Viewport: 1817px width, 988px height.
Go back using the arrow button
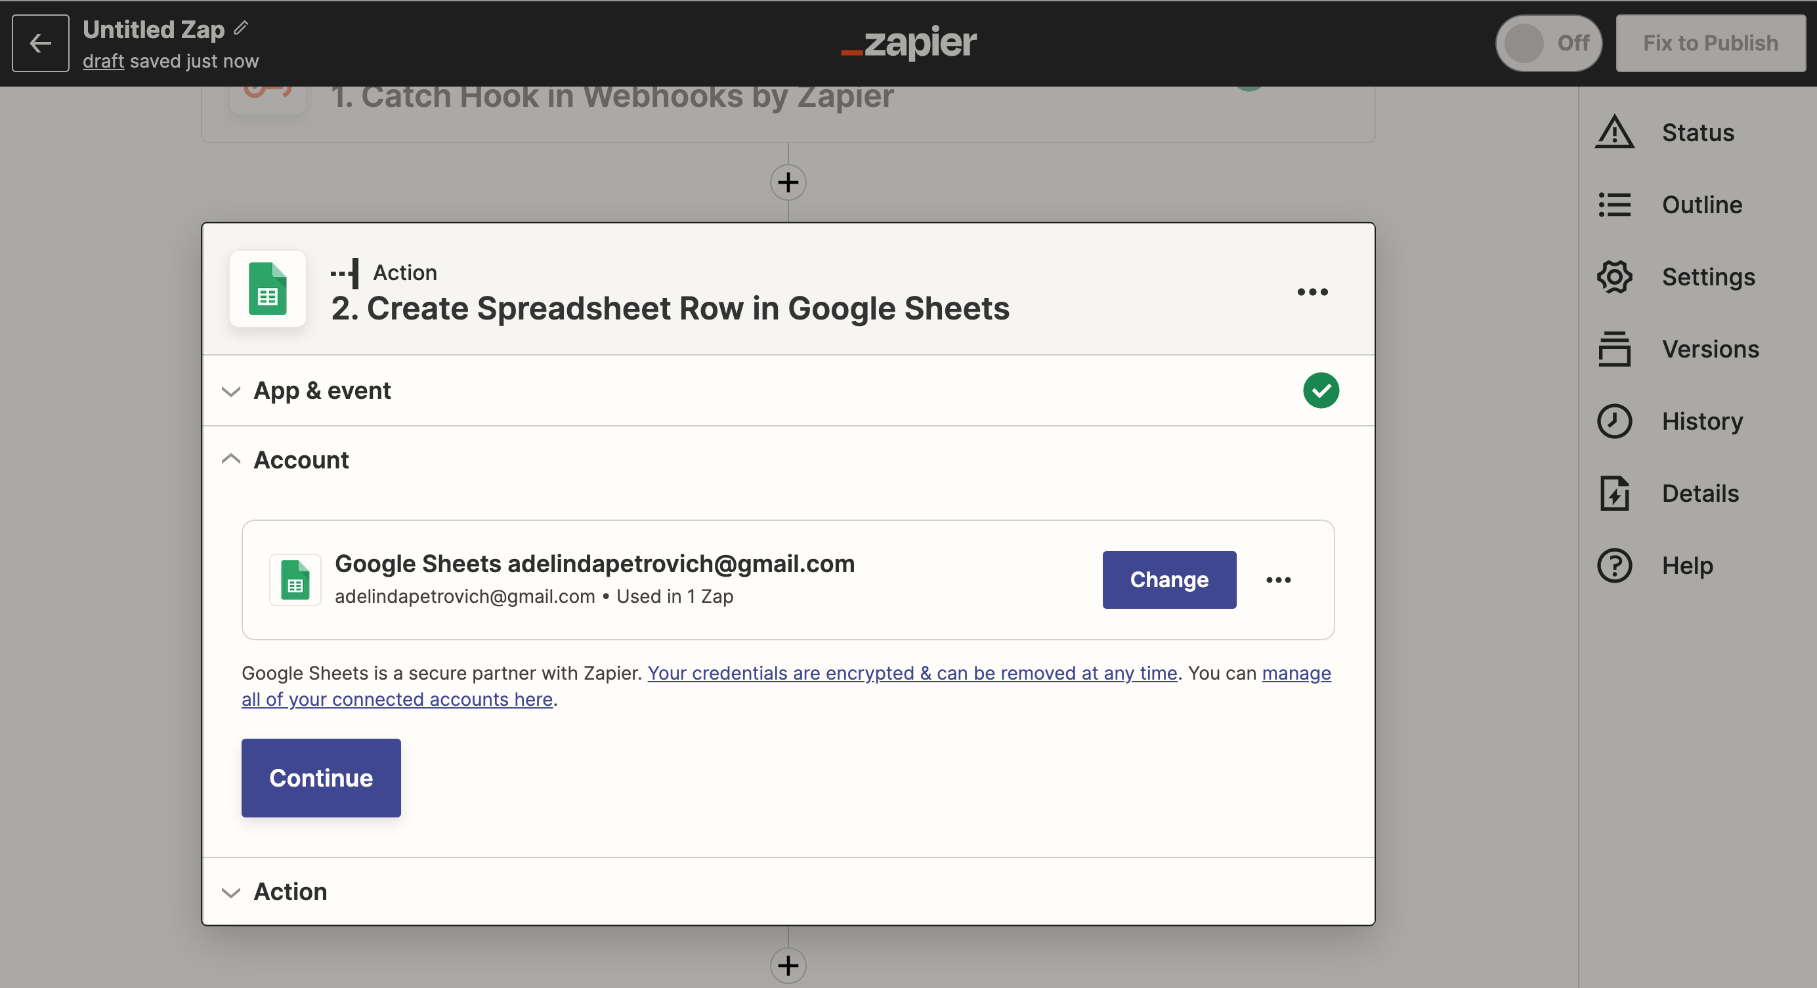(x=40, y=43)
